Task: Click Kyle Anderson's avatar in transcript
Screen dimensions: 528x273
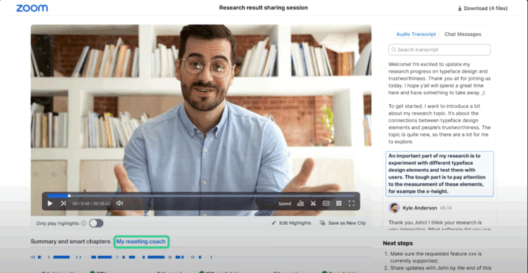Action: click(x=394, y=208)
